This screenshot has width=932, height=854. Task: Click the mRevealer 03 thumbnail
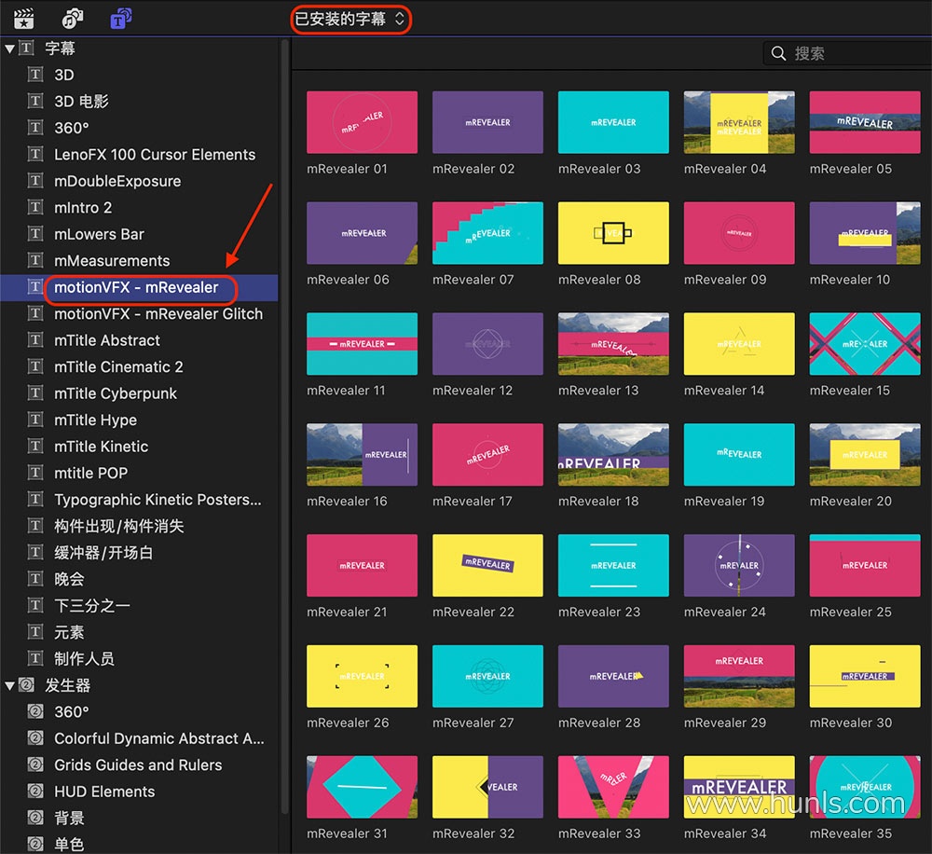pyautogui.click(x=613, y=122)
